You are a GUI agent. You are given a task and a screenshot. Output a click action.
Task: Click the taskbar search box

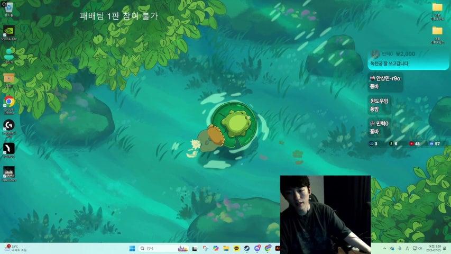point(164,248)
